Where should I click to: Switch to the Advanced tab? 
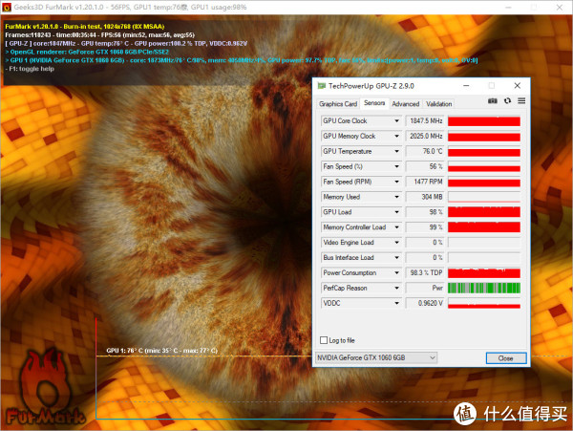(405, 103)
